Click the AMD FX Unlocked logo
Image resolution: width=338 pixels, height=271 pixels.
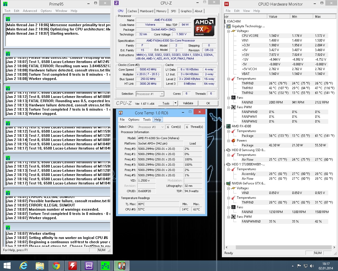[x=205, y=27]
